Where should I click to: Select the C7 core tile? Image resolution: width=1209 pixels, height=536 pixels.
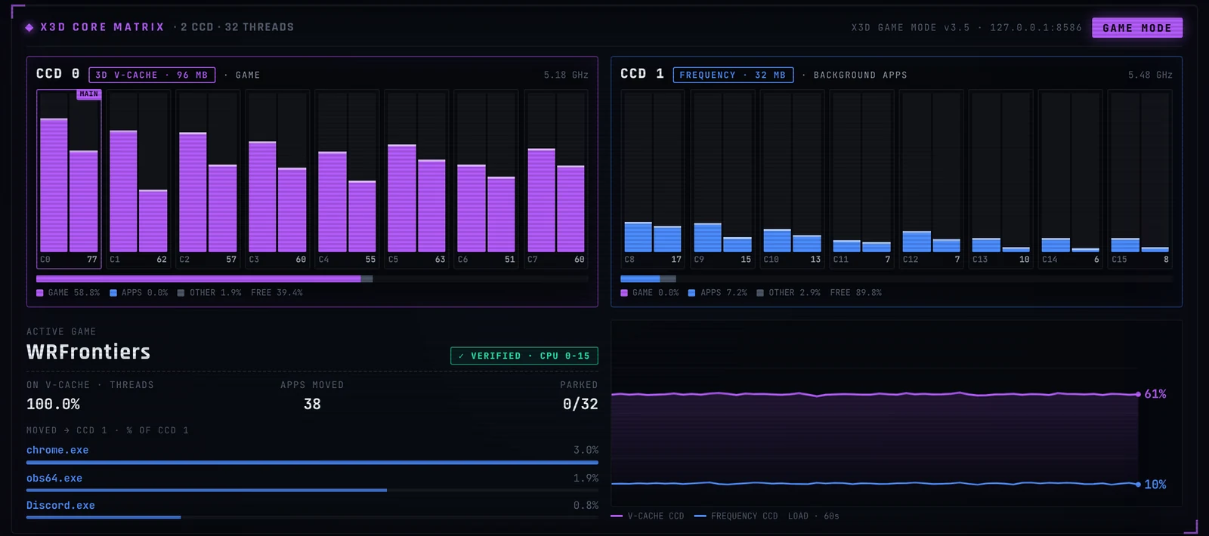(x=556, y=179)
